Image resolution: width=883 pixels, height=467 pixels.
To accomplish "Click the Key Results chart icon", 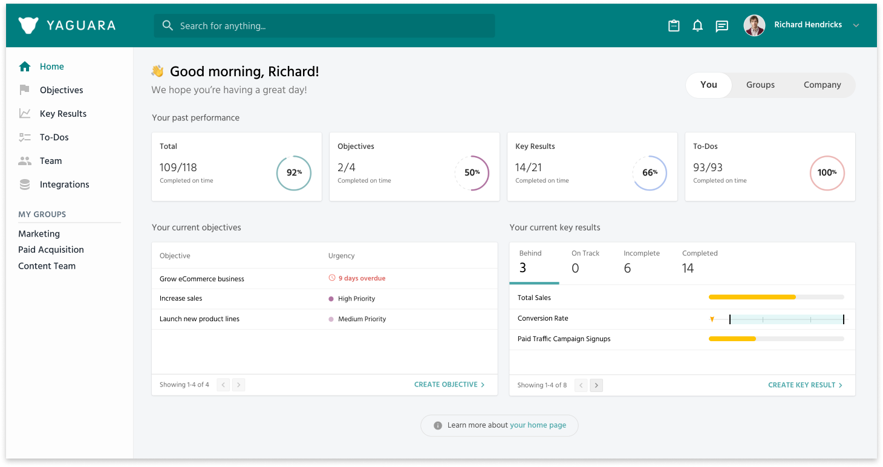I will point(25,113).
